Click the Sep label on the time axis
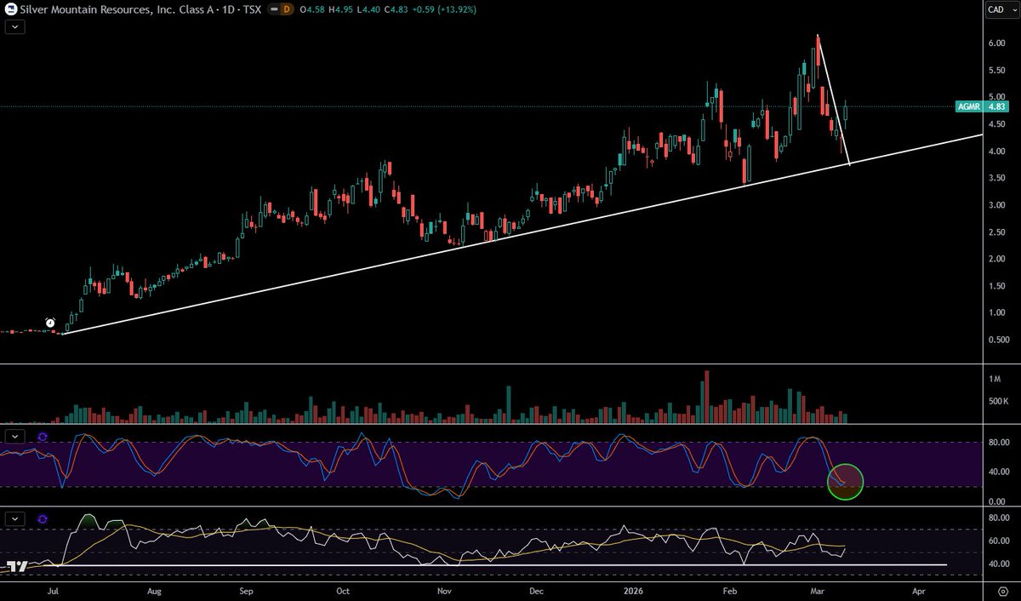The image size is (1021, 601). pyautogui.click(x=246, y=589)
